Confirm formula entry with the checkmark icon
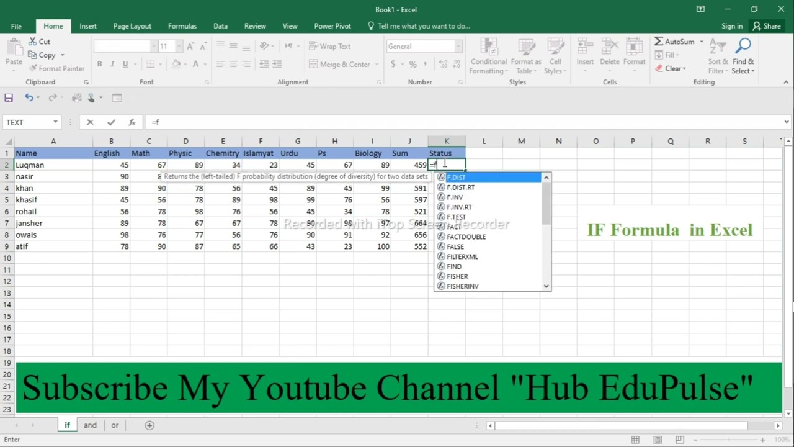The height and width of the screenshot is (447, 794). (x=111, y=122)
